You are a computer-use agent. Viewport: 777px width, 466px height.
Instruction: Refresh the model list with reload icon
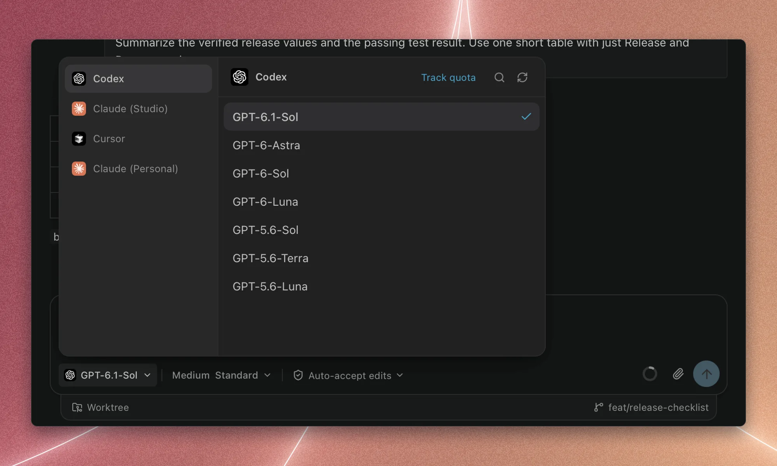click(522, 77)
